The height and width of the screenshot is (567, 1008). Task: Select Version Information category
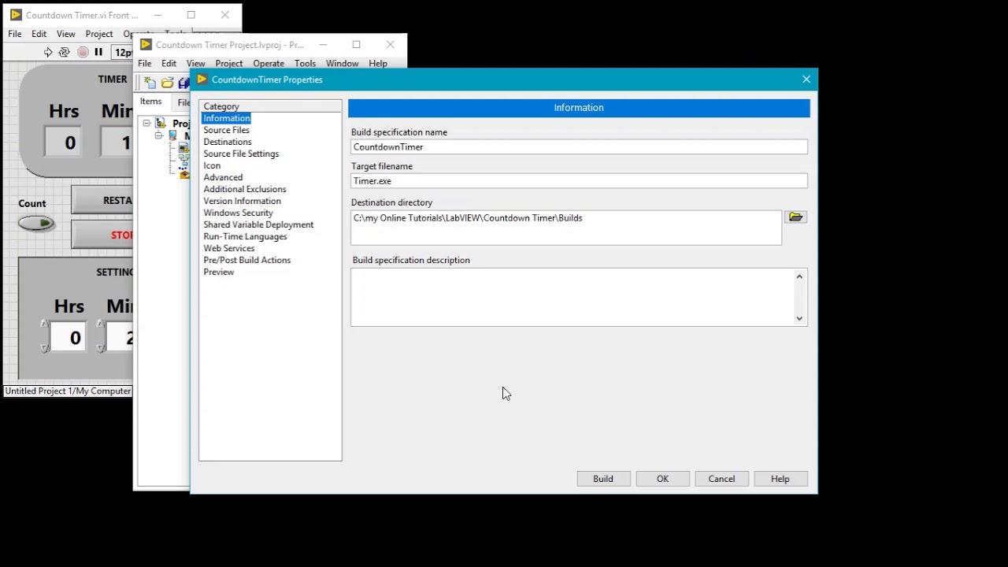tap(242, 201)
